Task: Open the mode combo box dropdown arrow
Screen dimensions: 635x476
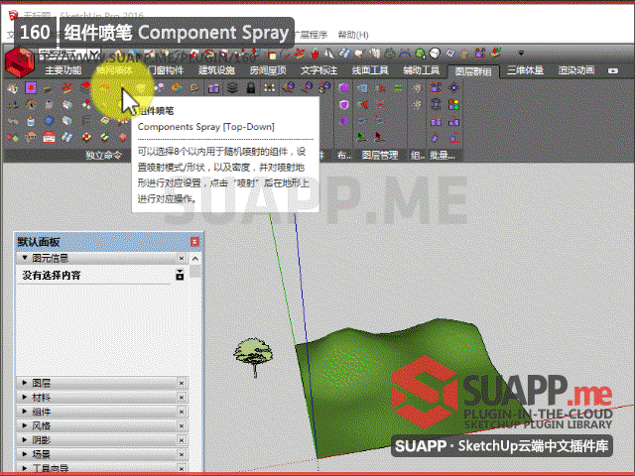Action: pos(94,53)
